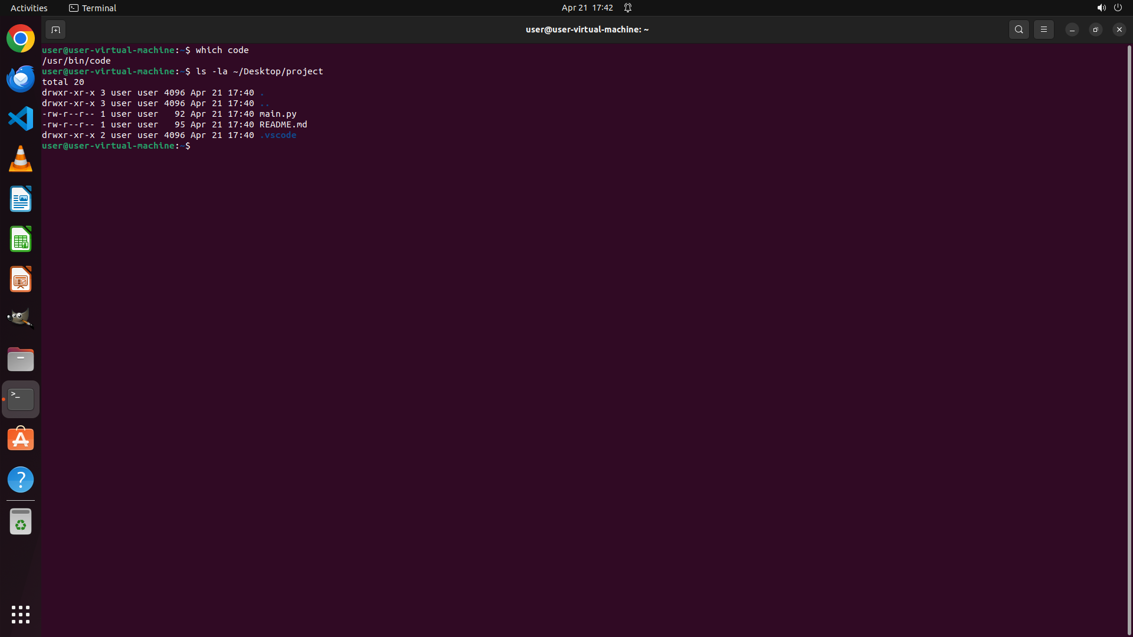1133x637 pixels.
Task: Launch Google Chrome from the dock
Action: 21,39
